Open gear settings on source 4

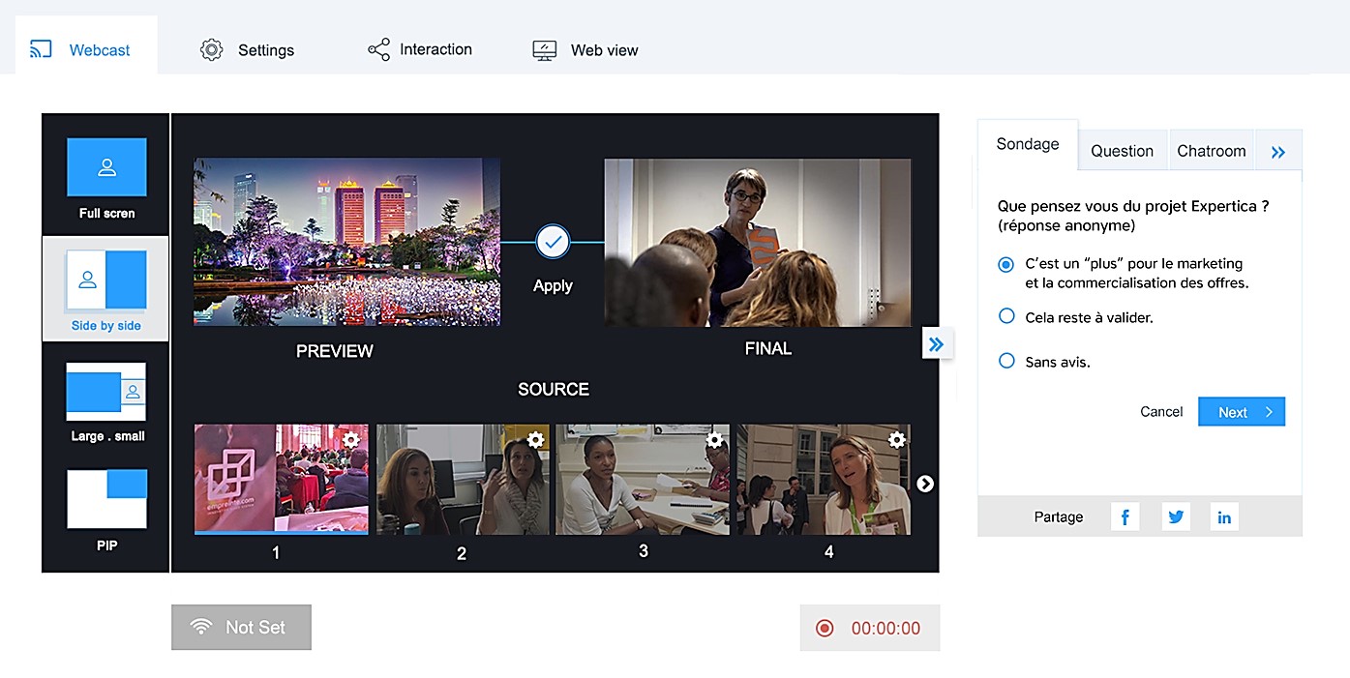click(x=897, y=440)
